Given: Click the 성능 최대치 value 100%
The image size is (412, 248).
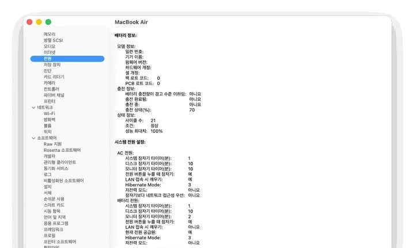Looking at the screenshot, I should click(x=156, y=131).
